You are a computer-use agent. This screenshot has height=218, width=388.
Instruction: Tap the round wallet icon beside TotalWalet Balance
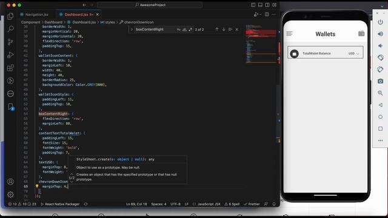[x=294, y=54]
